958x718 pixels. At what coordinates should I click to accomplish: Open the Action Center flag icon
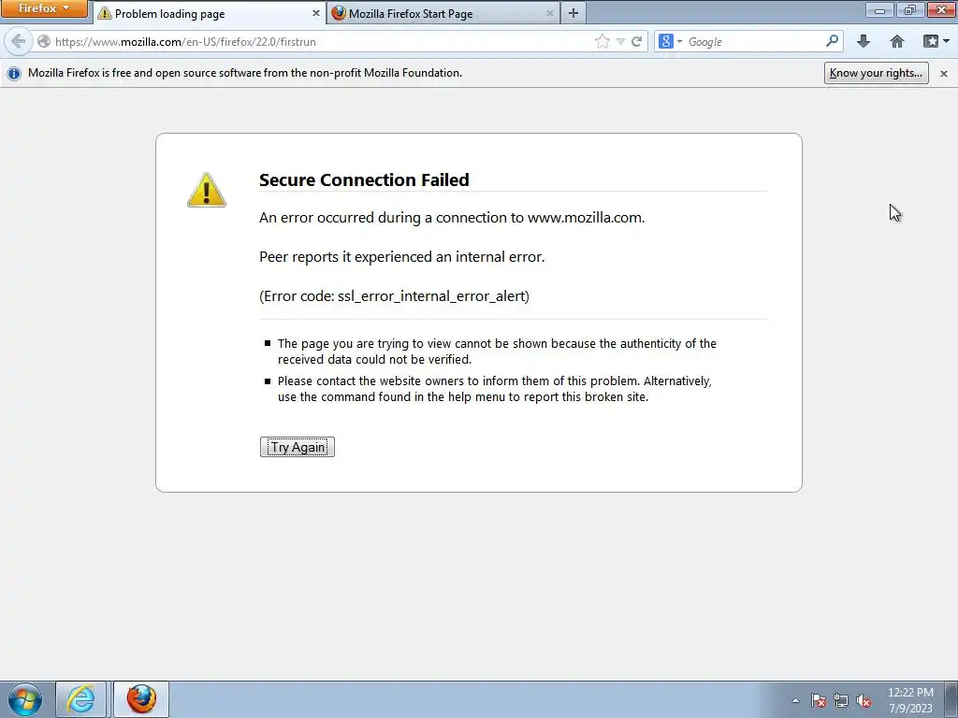pyautogui.click(x=819, y=700)
